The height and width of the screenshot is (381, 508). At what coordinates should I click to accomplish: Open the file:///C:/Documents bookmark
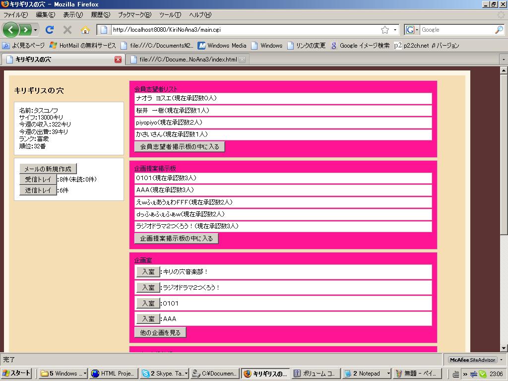pos(157,46)
